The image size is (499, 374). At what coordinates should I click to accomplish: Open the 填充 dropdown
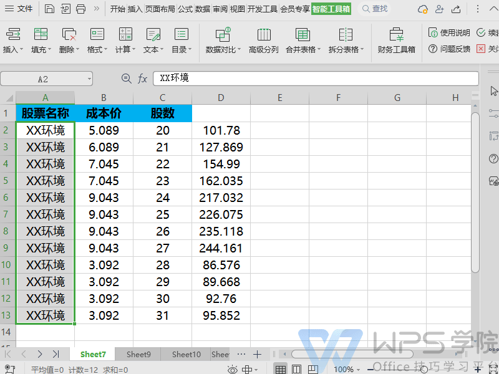[41, 41]
